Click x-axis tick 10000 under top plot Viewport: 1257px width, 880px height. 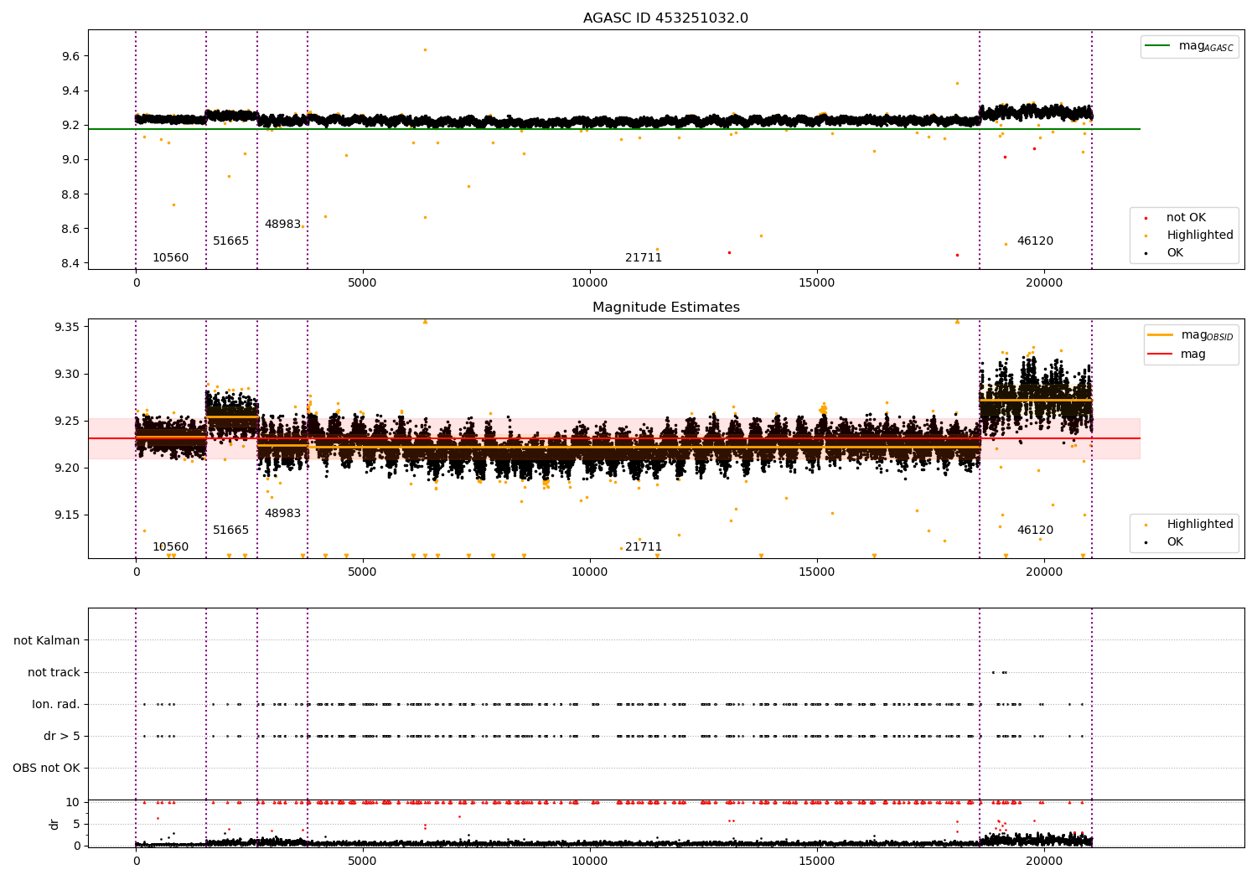coord(590,283)
